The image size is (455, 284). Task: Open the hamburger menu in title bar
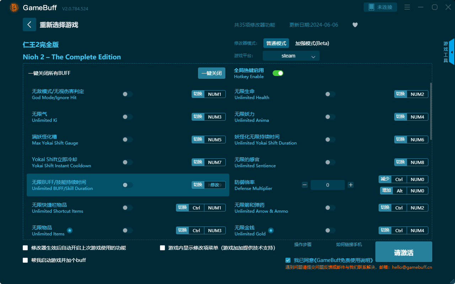[x=407, y=7]
